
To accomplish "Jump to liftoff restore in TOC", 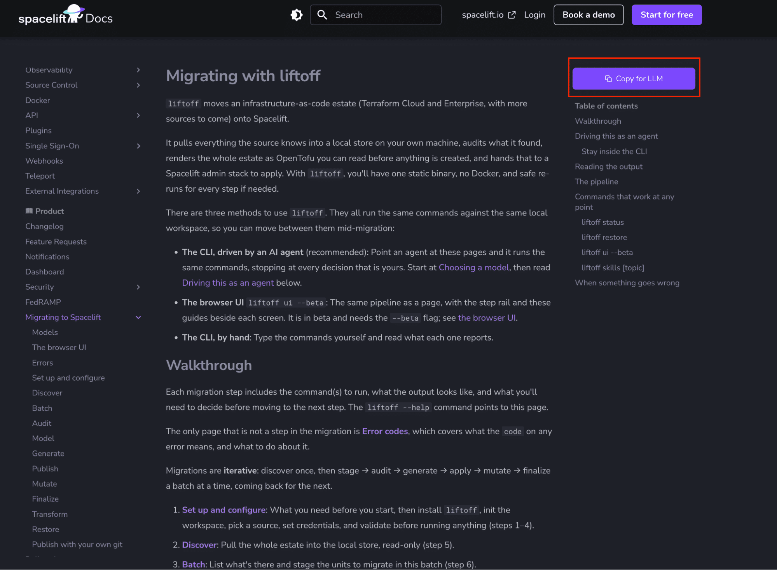I will click(x=604, y=238).
